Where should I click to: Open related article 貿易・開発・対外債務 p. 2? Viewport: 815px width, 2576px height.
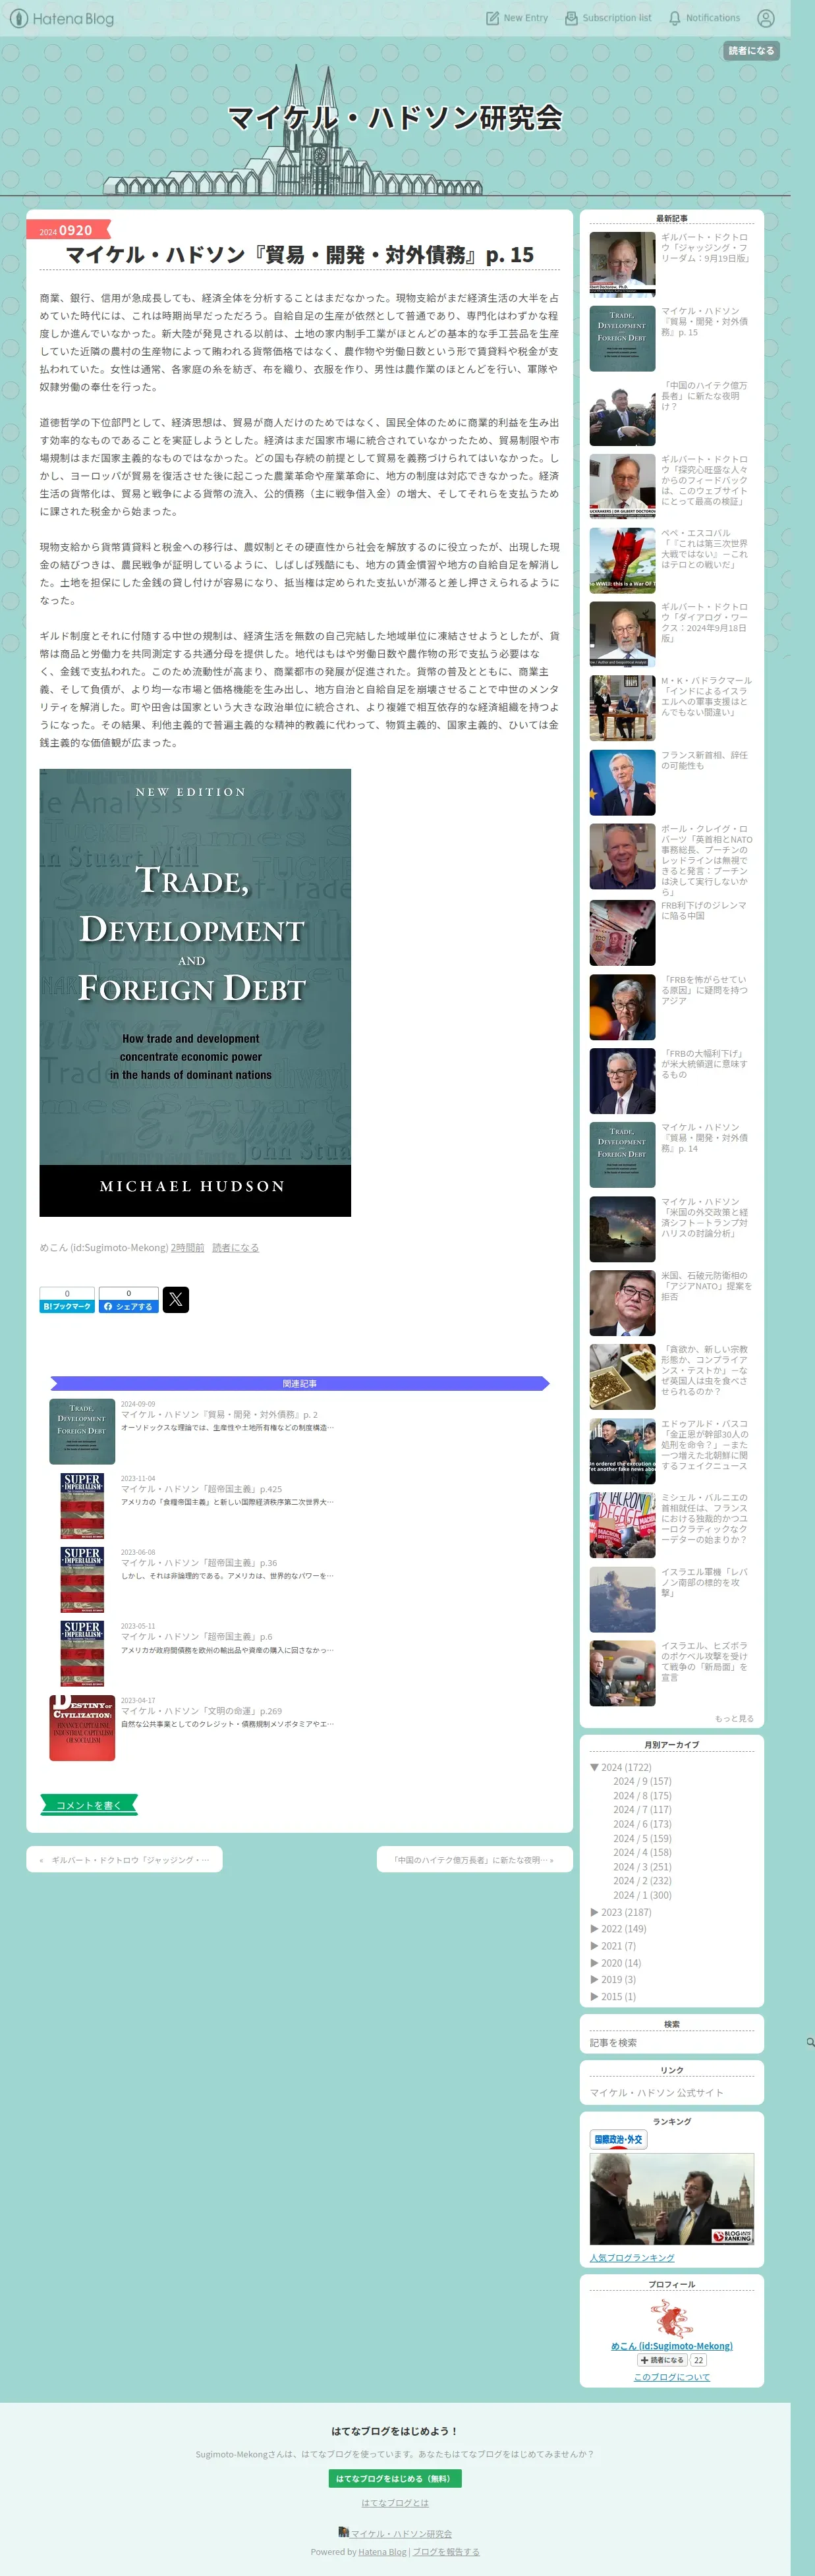click(219, 1414)
